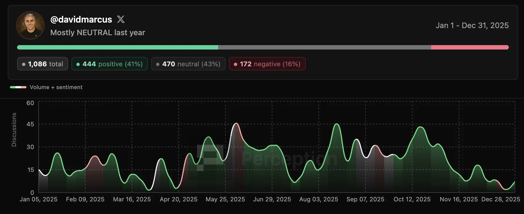524x214 pixels.
Task: Click the Volume + sentiment legend label
Action: point(56,87)
